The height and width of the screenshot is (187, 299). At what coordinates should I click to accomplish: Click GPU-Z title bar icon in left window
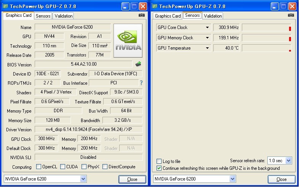[x=5, y=6]
